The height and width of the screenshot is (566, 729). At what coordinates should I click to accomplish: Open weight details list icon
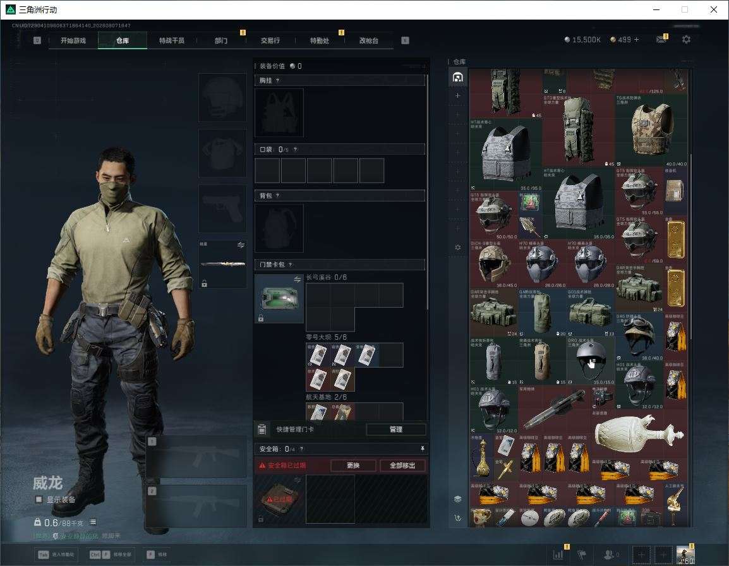pos(92,522)
